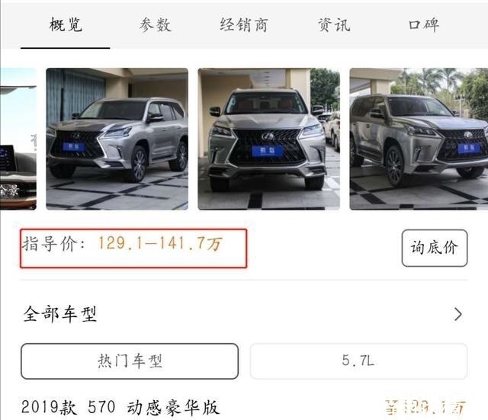The image size is (488, 420).
Task: Open the 经销商 tab
Action: coord(244,25)
